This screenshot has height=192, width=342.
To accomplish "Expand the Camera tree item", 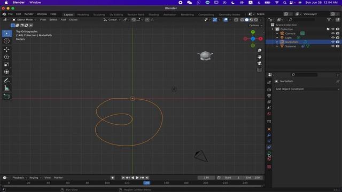I will click(277, 34).
